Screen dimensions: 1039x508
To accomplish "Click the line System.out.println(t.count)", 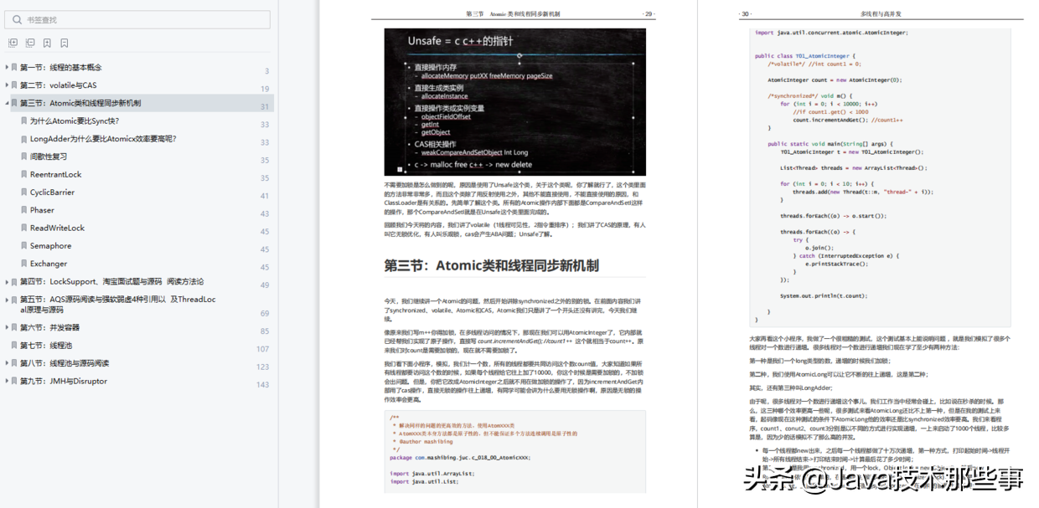I will click(824, 295).
